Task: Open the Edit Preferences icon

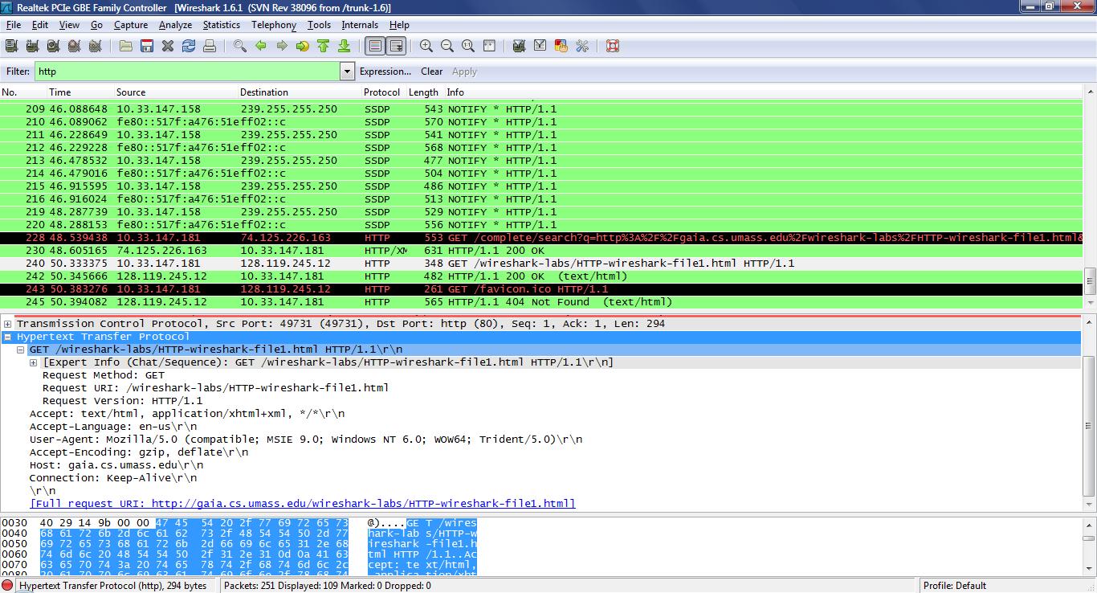Action: 582,46
